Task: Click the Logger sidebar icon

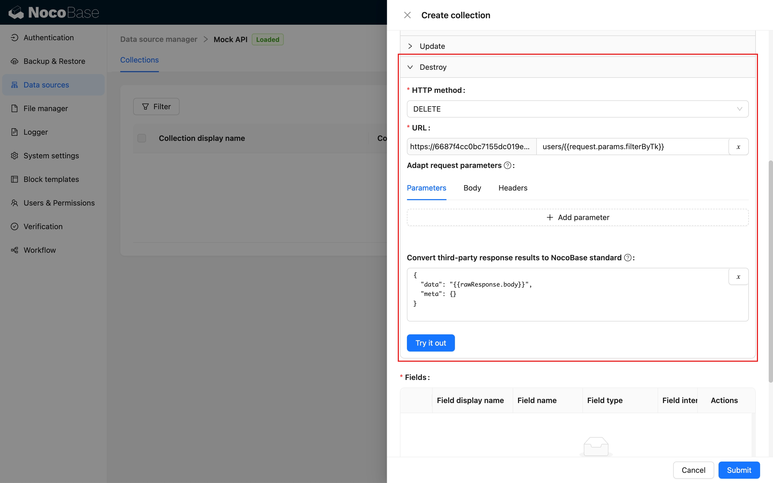Action: pos(14,132)
